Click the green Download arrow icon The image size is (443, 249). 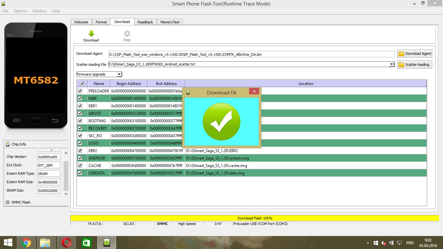[x=91, y=33]
